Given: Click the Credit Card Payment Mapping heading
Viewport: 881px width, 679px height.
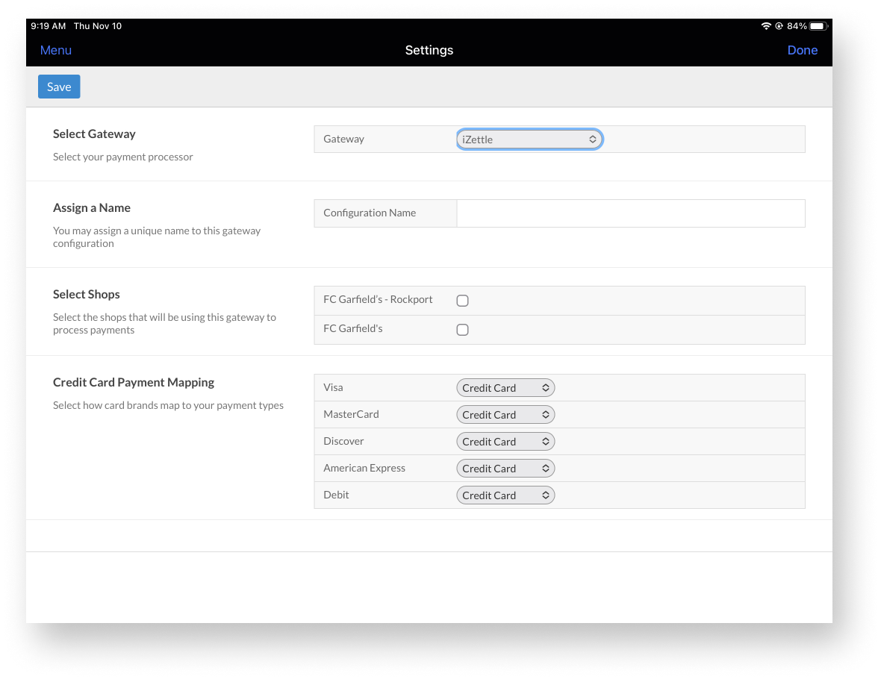Looking at the screenshot, I should coord(134,383).
